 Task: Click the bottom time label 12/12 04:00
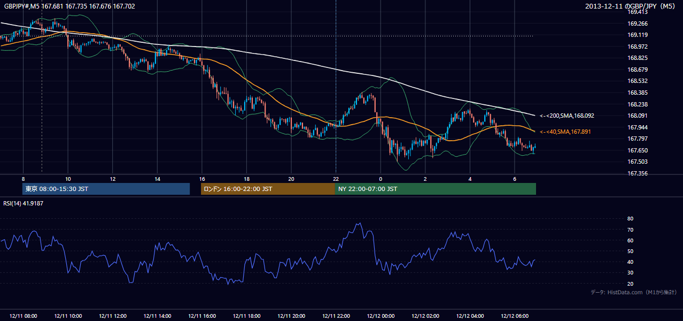(470, 316)
